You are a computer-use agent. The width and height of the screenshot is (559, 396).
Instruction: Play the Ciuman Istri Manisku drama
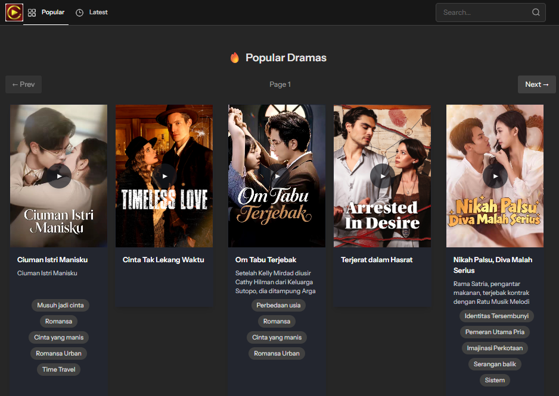click(59, 176)
